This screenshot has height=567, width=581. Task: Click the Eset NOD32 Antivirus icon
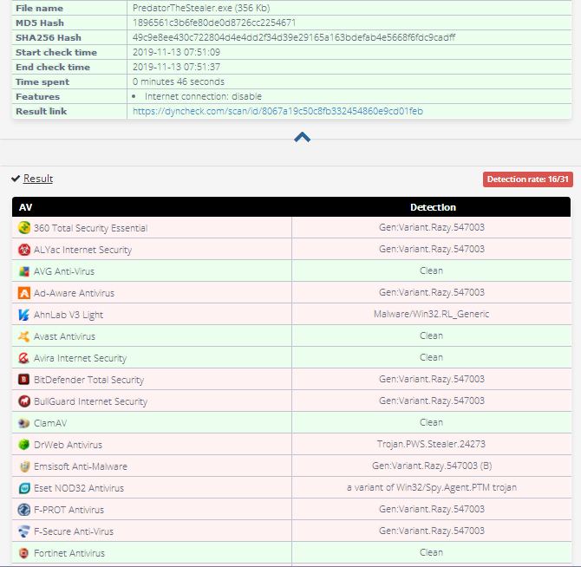(x=24, y=488)
